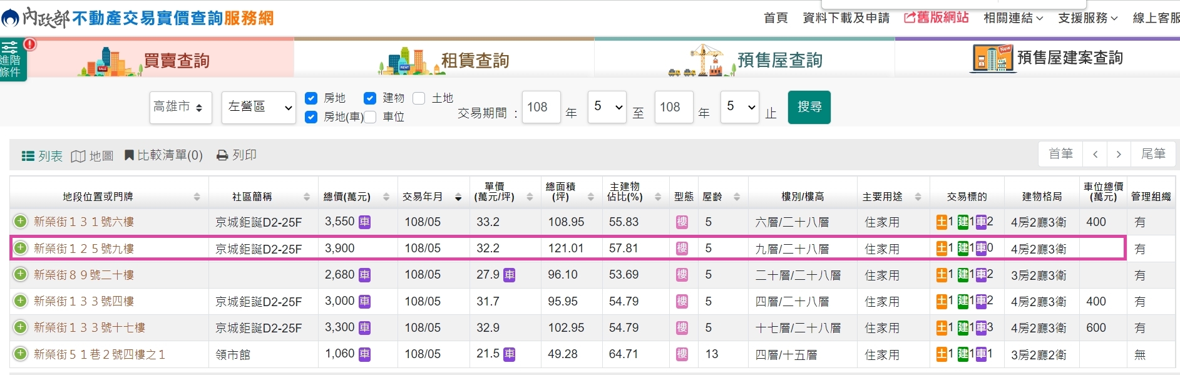Click the purple 車 icon beside total price 1,060
This screenshot has height=375, width=1180.
pos(364,354)
